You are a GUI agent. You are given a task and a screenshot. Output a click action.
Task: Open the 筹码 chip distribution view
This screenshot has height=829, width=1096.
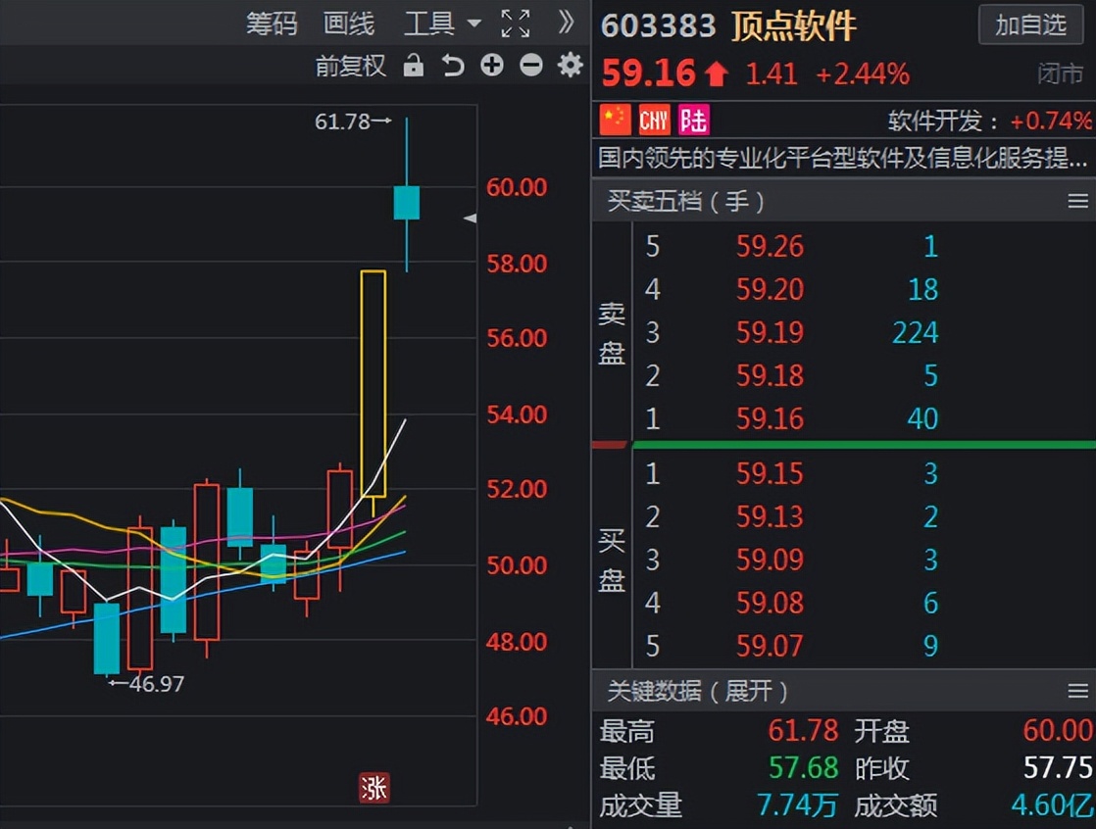pyautogui.click(x=272, y=24)
